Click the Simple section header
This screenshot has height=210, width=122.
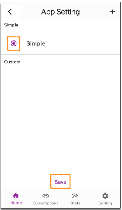click(x=11, y=25)
